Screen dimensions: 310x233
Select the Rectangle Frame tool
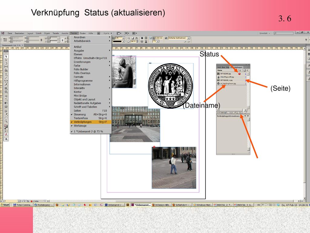click(6, 88)
